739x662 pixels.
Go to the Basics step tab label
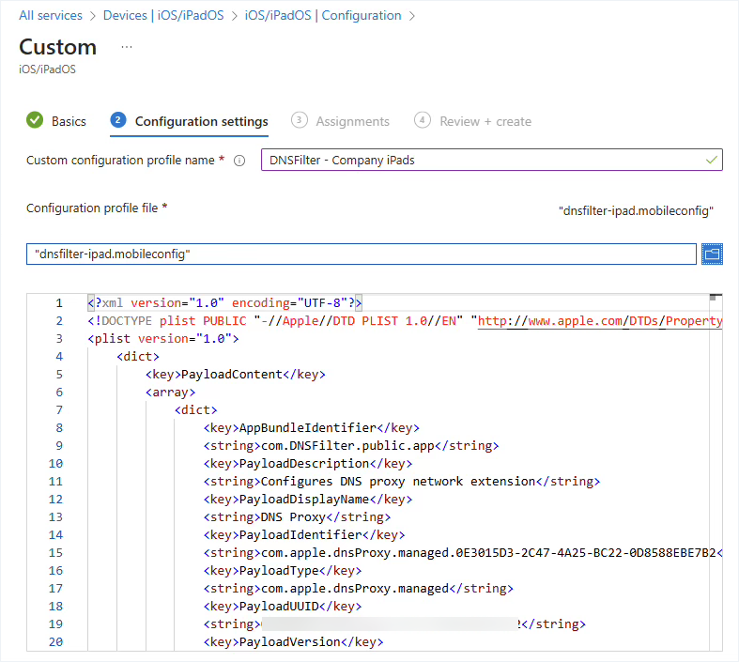[69, 121]
